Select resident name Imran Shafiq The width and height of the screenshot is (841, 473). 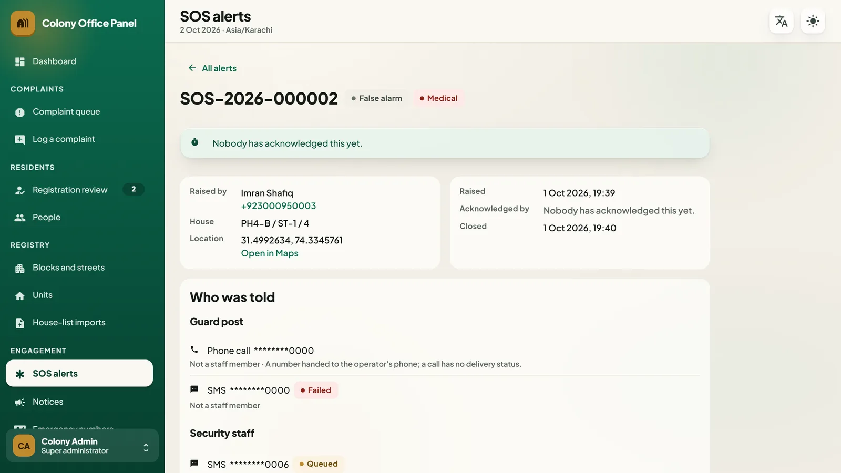click(x=267, y=193)
